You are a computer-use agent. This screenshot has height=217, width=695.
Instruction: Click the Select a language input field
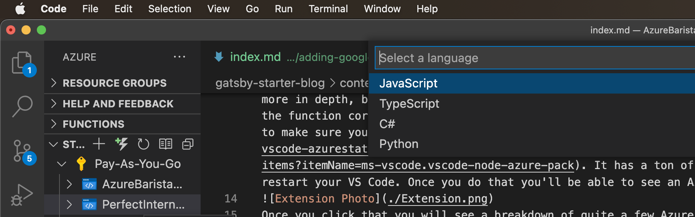tap(533, 58)
